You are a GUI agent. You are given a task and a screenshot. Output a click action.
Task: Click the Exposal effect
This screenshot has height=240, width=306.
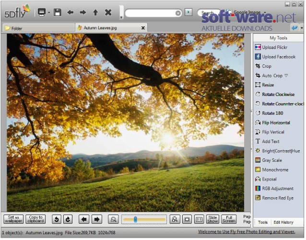coord(266,179)
